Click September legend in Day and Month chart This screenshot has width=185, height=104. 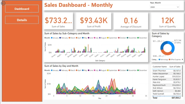112,70
